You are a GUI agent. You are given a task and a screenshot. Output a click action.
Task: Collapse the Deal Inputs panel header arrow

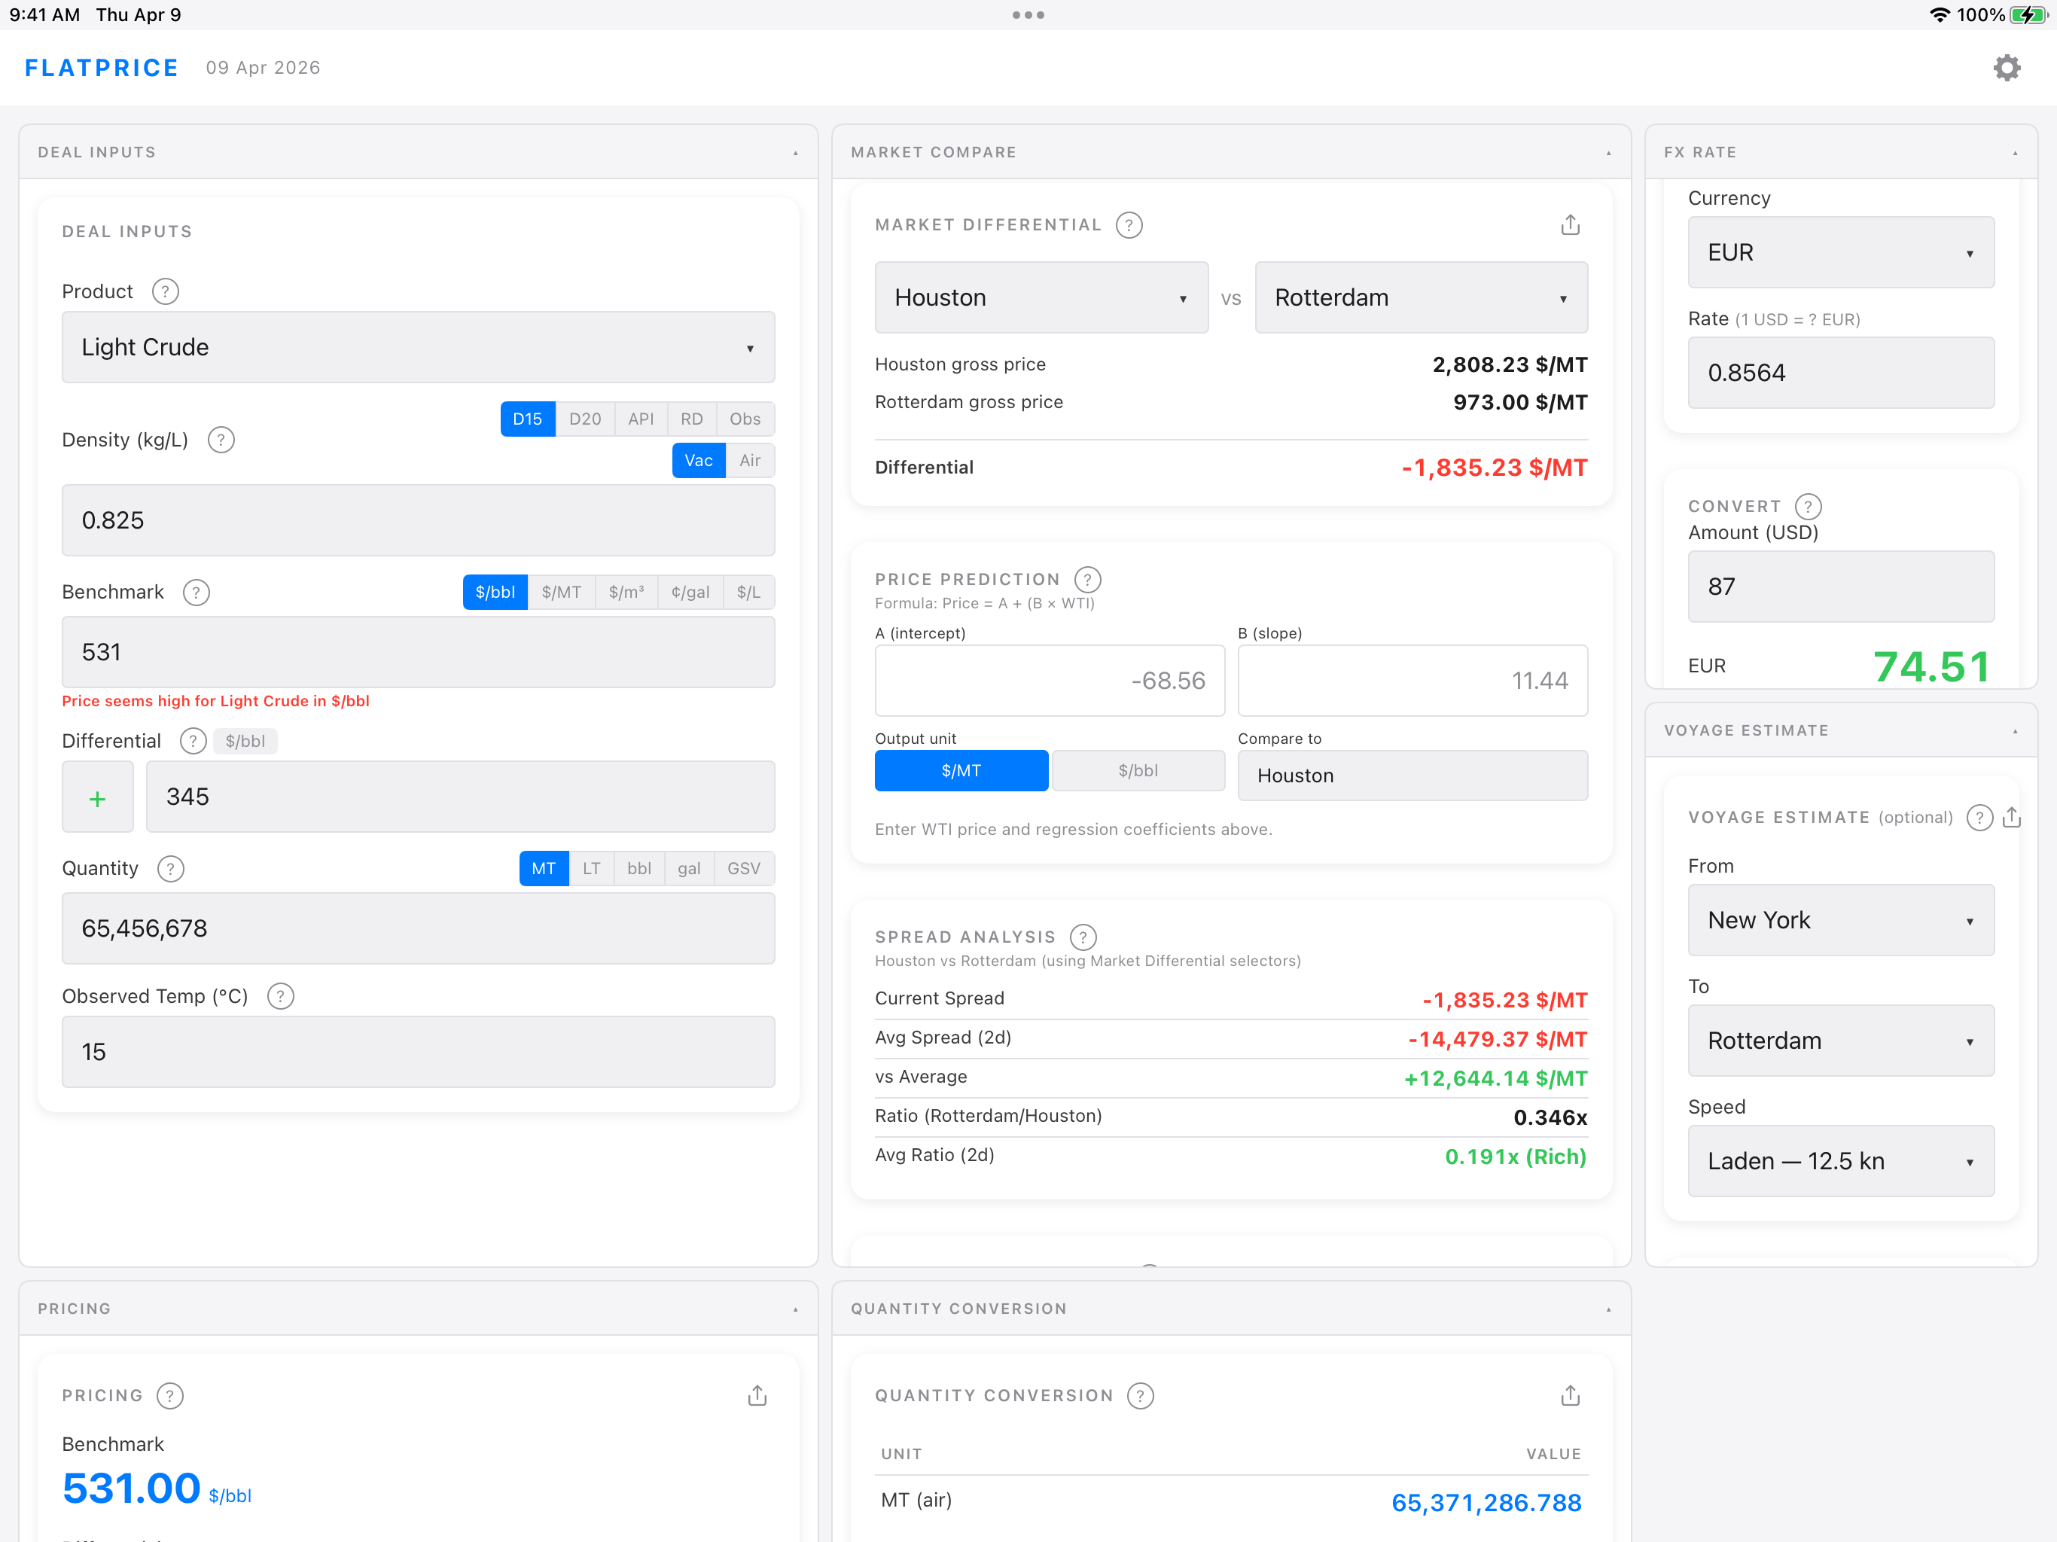click(796, 153)
